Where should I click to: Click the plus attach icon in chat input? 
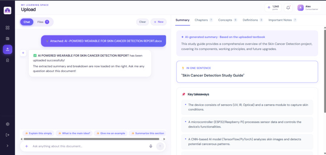coord(26,146)
